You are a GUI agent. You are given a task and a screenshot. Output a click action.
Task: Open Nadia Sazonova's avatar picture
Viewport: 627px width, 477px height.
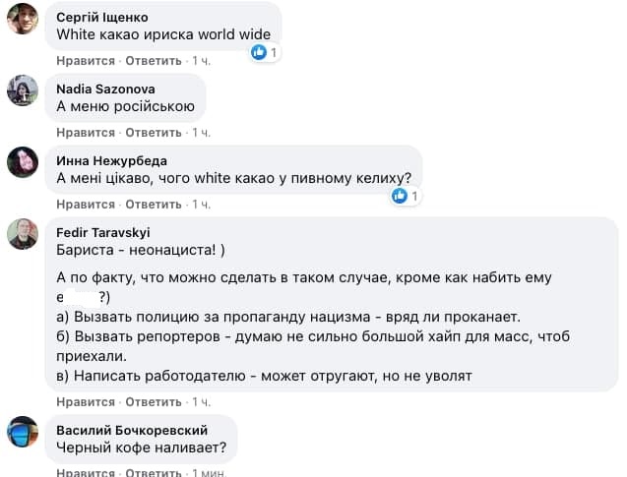[22, 90]
